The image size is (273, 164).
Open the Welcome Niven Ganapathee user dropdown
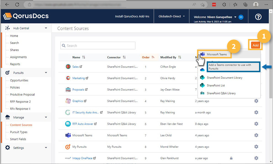pyautogui.click(x=215, y=17)
